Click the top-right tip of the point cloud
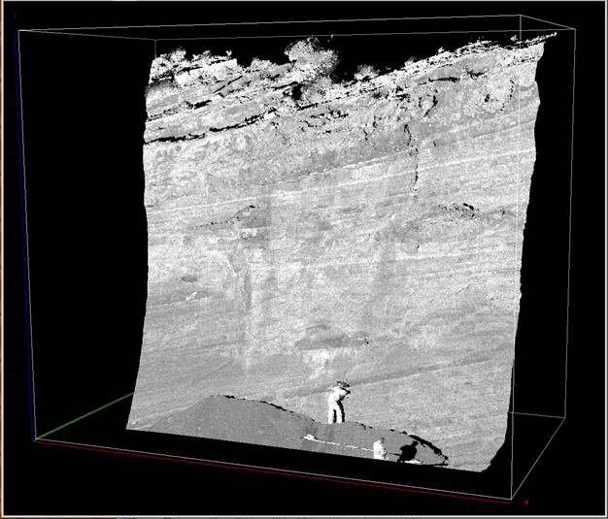Image resolution: width=608 pixels, height=519 pixels. 555,35
